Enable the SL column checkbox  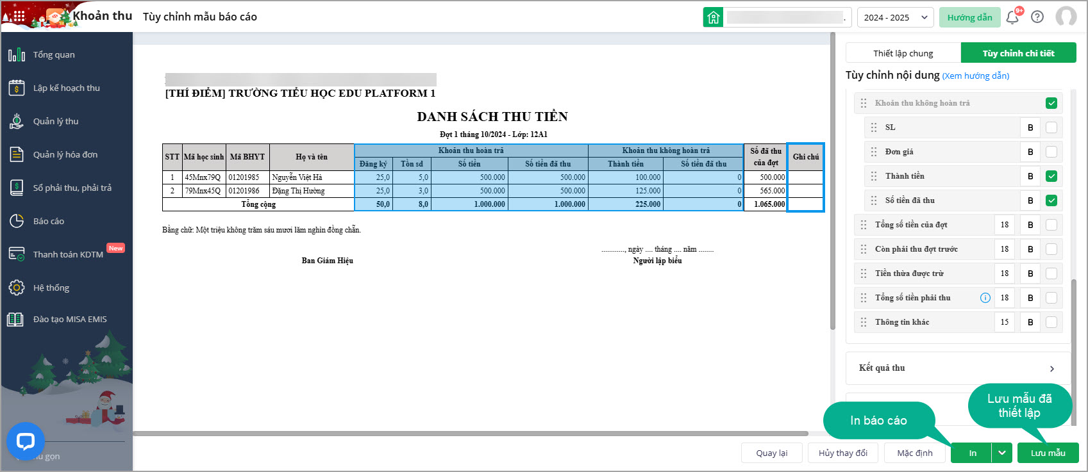(1051, 127)
